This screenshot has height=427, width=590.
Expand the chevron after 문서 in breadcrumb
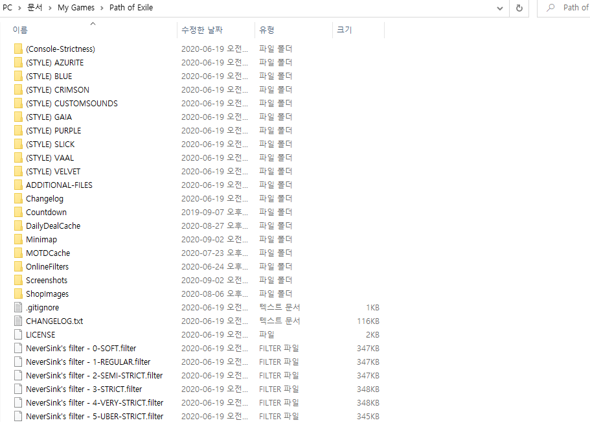click(x=50, y=8)
